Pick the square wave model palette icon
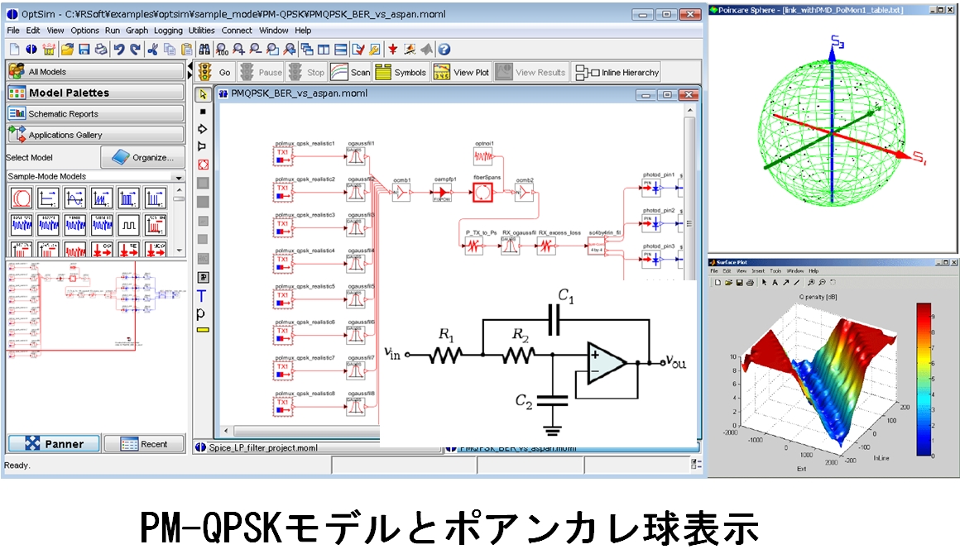 click(x=128, y=226)
